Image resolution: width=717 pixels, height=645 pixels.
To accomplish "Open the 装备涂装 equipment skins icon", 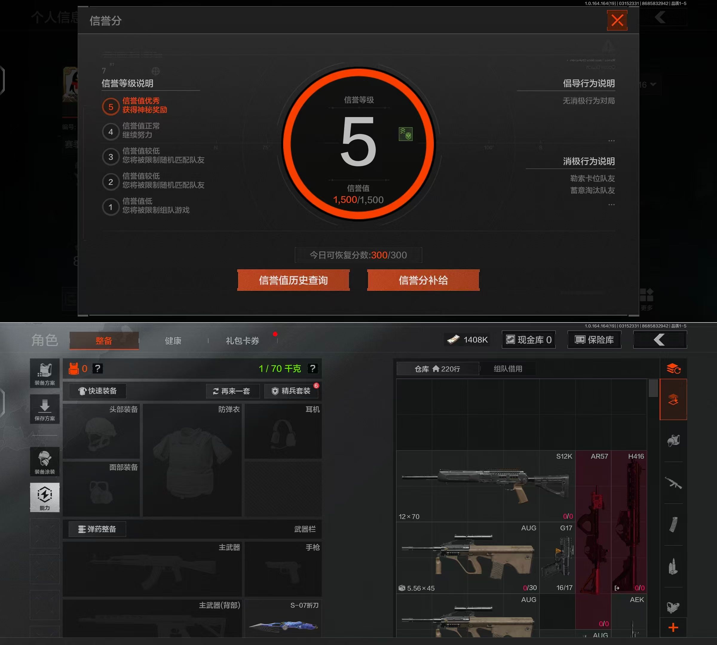I will coord(45,462).
